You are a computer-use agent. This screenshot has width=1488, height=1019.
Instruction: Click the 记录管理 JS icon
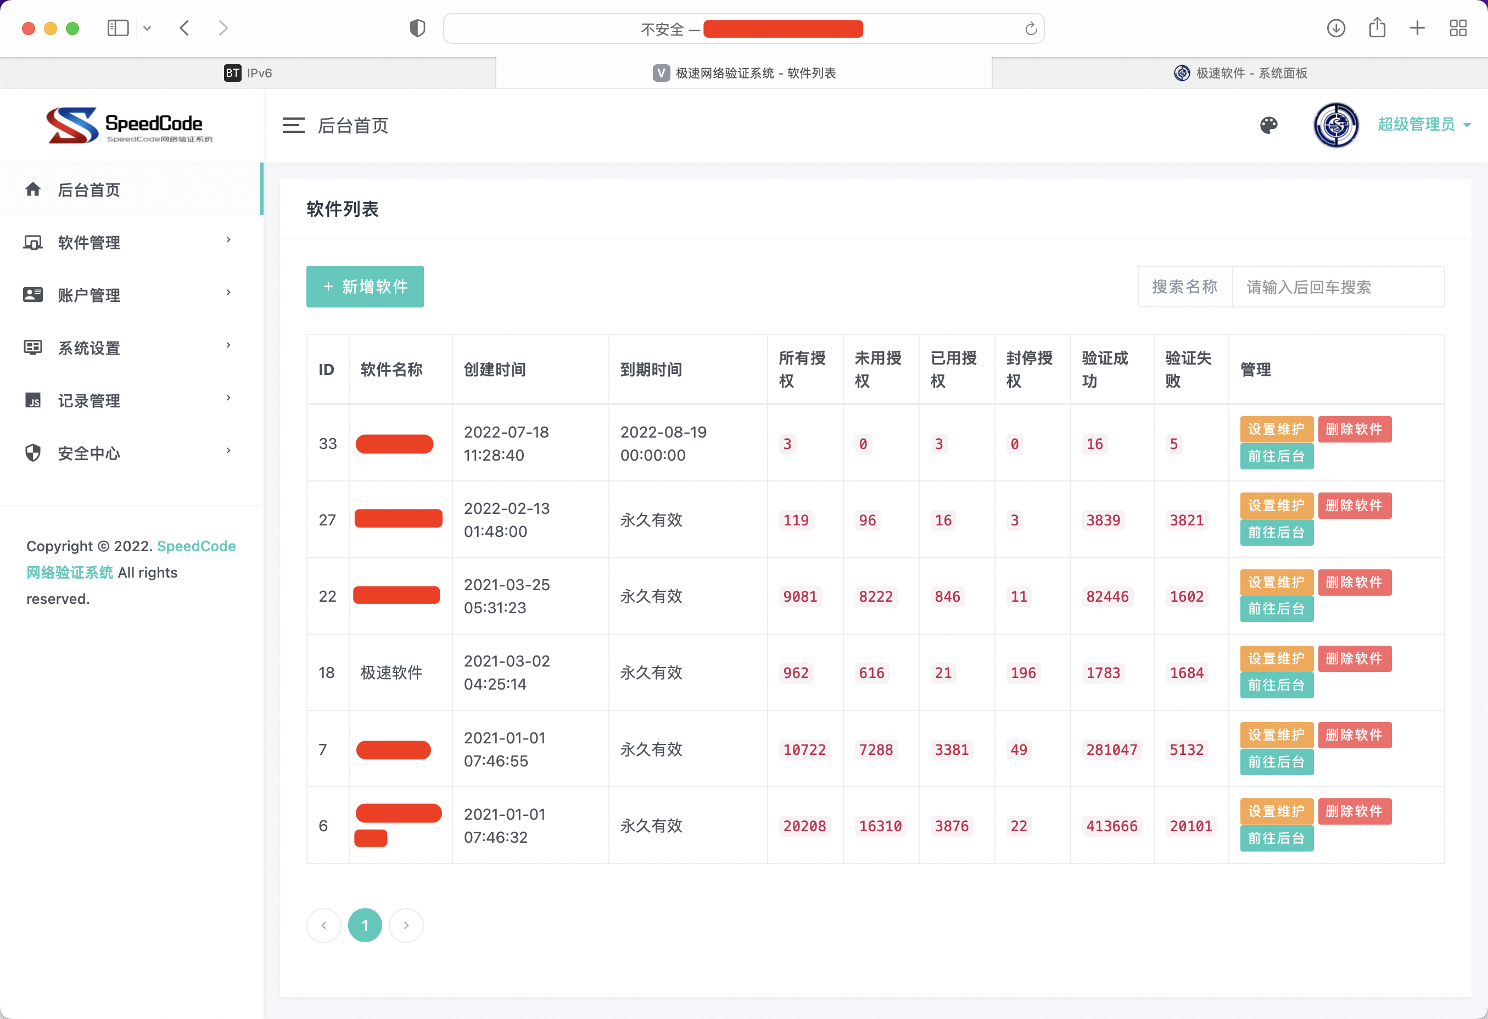32,401
